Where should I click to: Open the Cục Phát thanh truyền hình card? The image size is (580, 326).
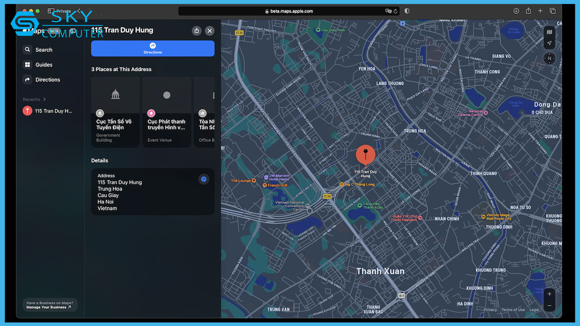point(167,112)
